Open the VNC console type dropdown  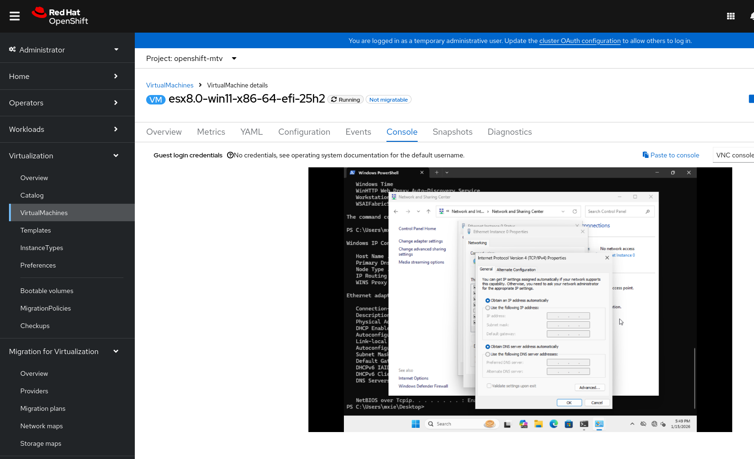pyautogui.click(x=733, y=155)
